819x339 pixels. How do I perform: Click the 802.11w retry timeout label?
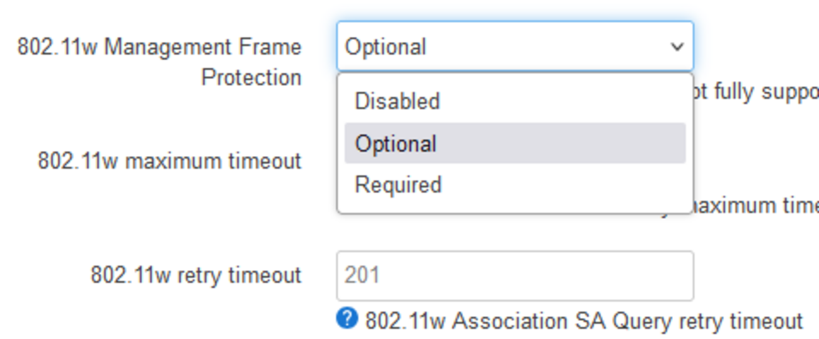pyautogui.click(x=196, y=275)
